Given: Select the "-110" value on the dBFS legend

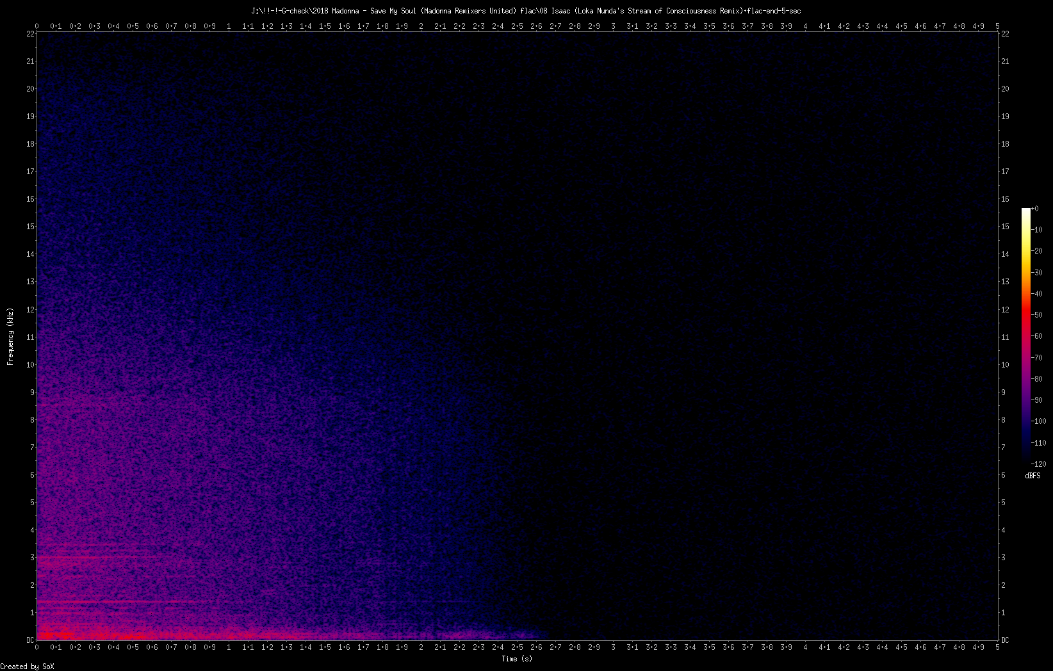Looking at the screenshot, I should point(1039,443).
